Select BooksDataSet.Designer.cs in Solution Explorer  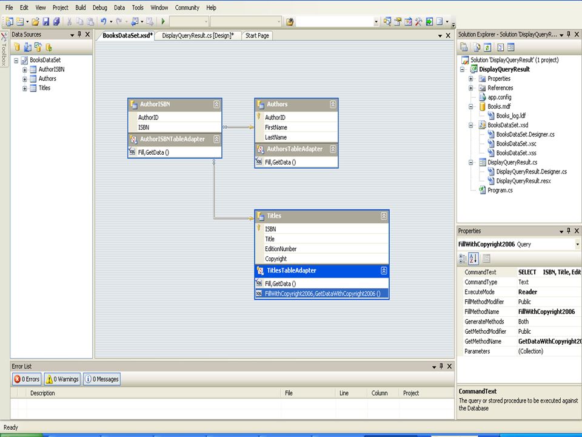coord(525,135)
